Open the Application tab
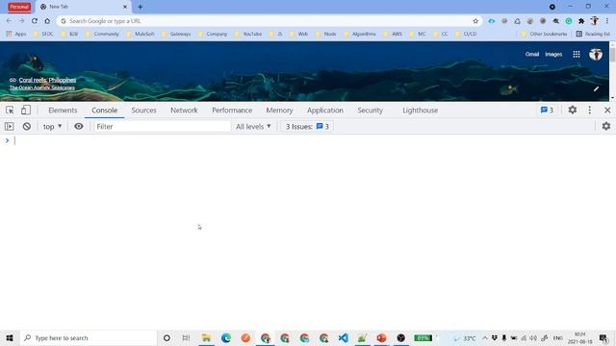Screen dimensions: 616x346 325,111
